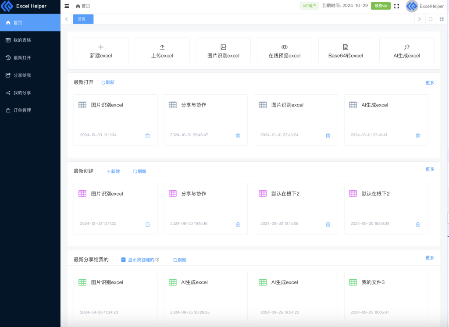This screenshot has width=449, height=327.
Task: Open tab options grid icon
Action: pos(442,19)
